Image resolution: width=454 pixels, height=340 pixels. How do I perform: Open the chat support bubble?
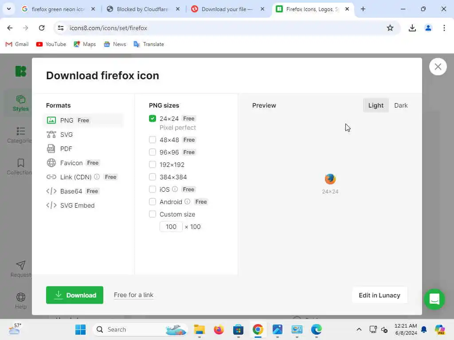[x=434, y=299]
